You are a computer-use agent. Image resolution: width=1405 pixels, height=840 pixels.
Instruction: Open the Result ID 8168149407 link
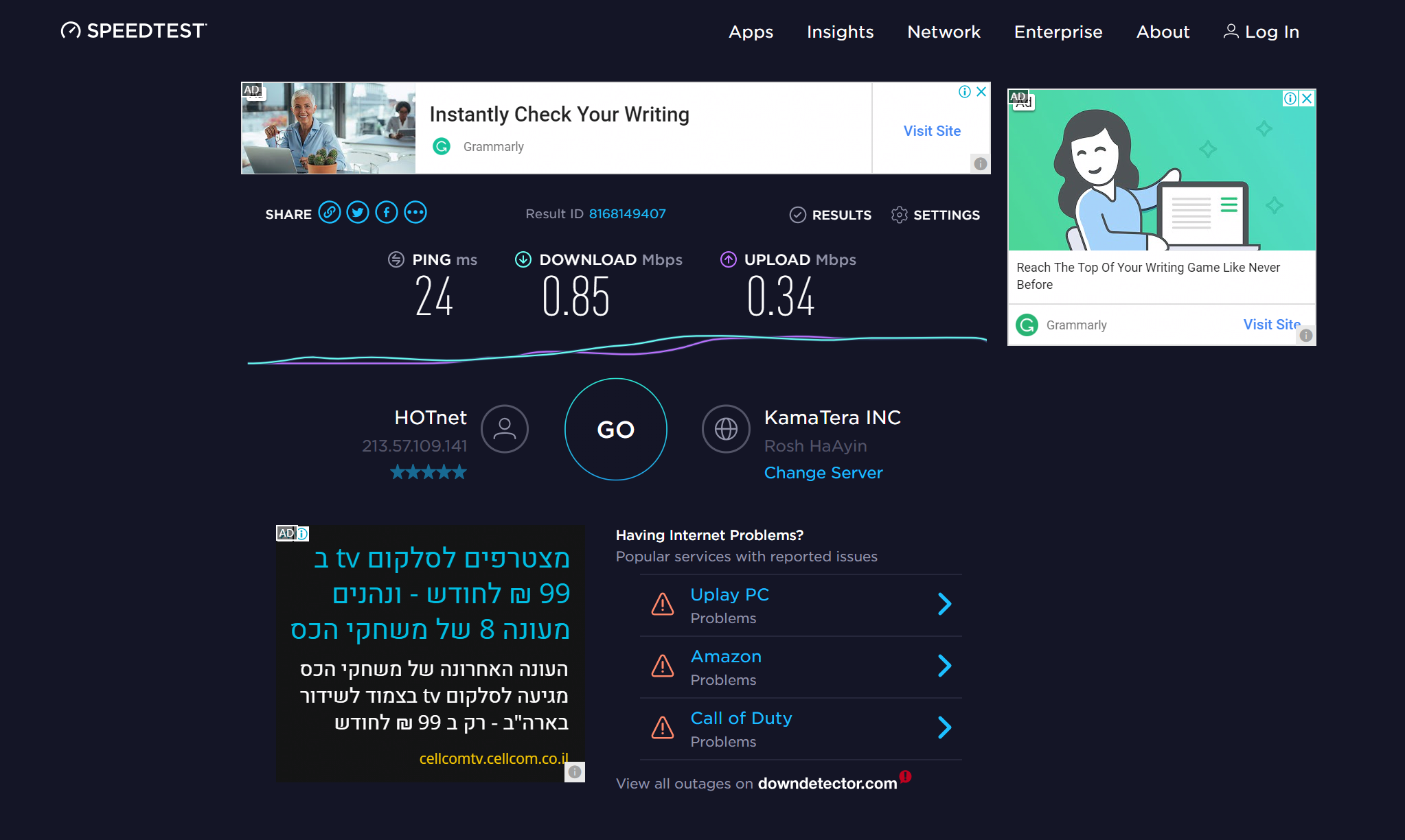[x=628, y=213]
